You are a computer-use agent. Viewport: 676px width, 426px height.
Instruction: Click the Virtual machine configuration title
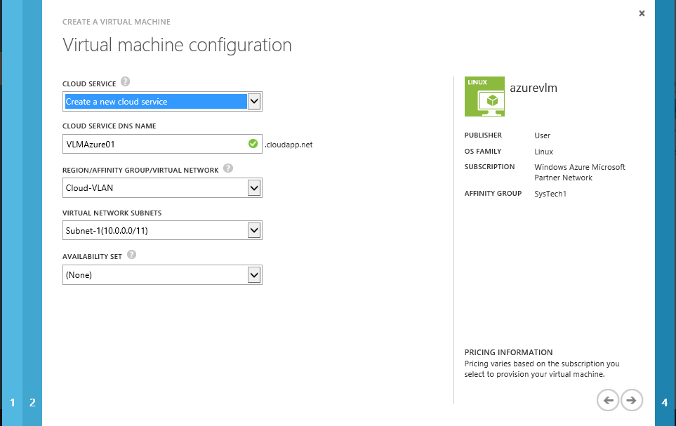coord(177,45)
